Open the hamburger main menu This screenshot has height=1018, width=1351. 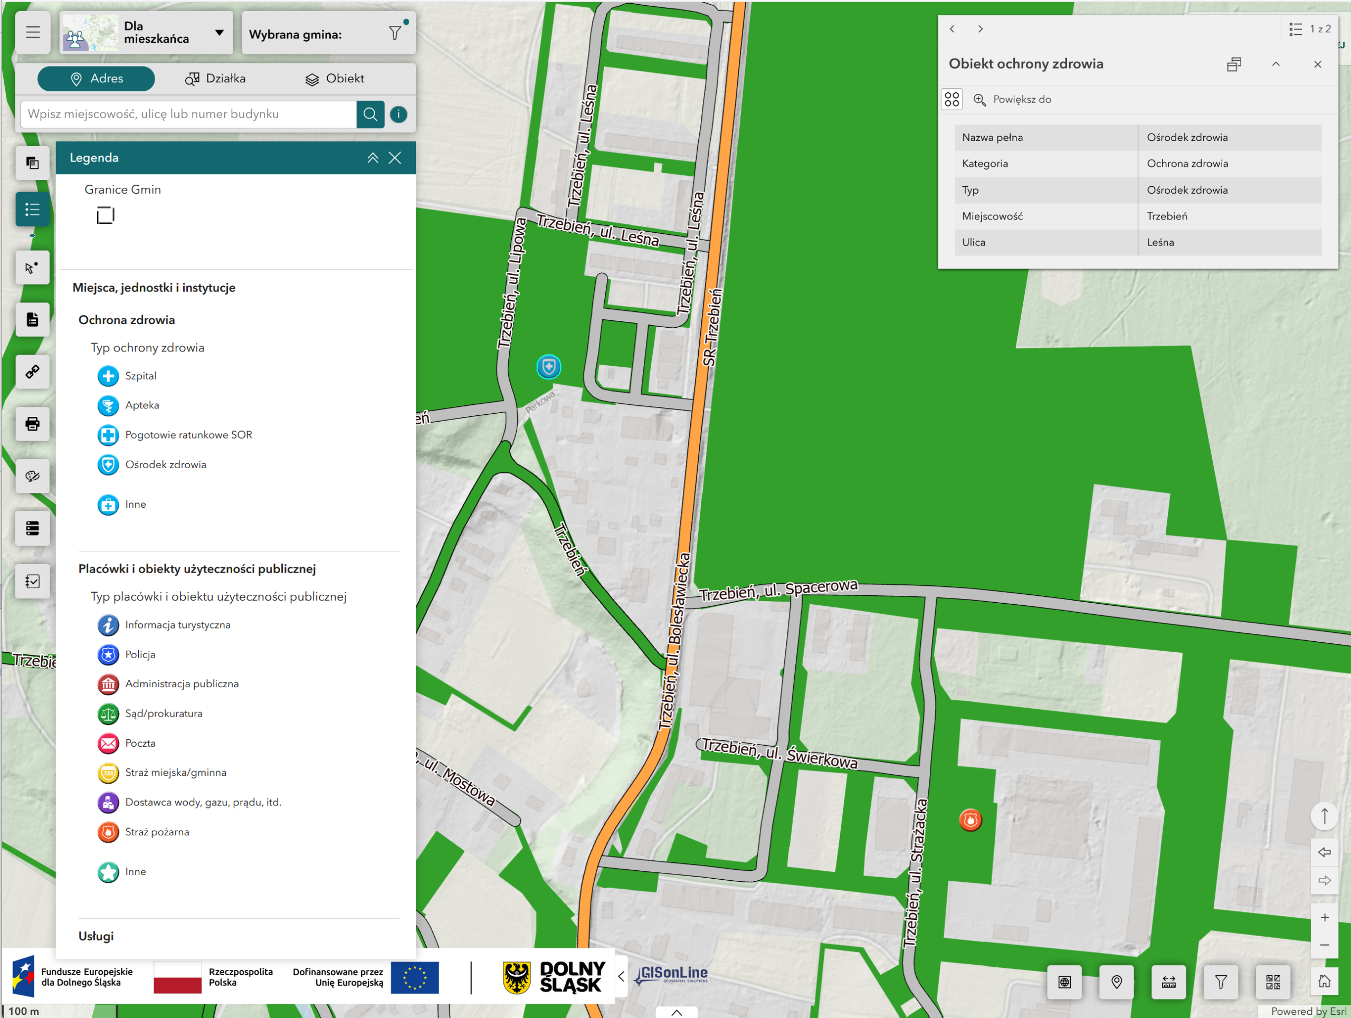[x=33, y=32]
